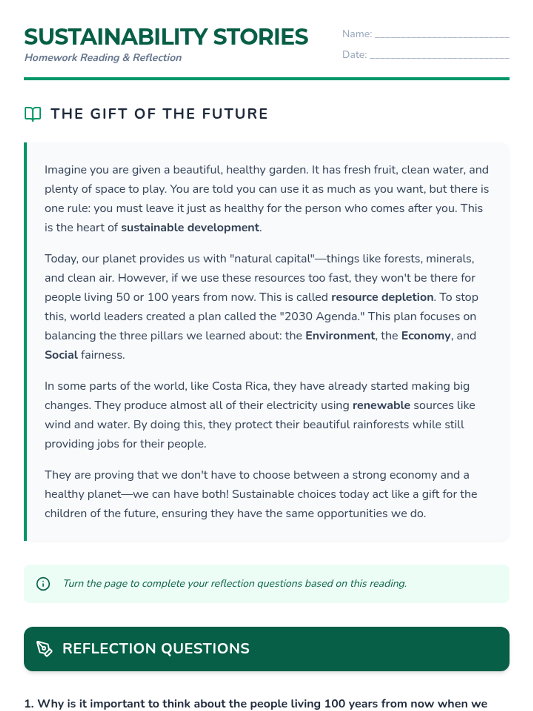
Task: Click the pen icon in the Reflection Questions banner
Action: click(x=44, y=649)
